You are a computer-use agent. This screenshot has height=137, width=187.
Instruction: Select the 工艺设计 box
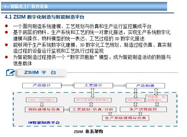93,86
